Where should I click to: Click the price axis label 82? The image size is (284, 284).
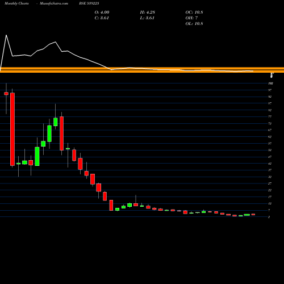[x=270, y=110]
